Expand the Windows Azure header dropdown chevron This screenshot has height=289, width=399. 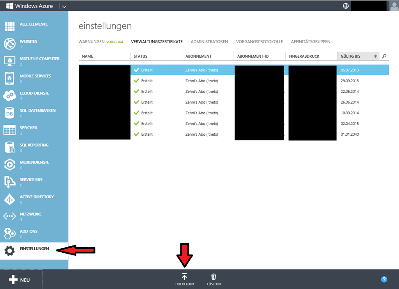tap(64, 6)
